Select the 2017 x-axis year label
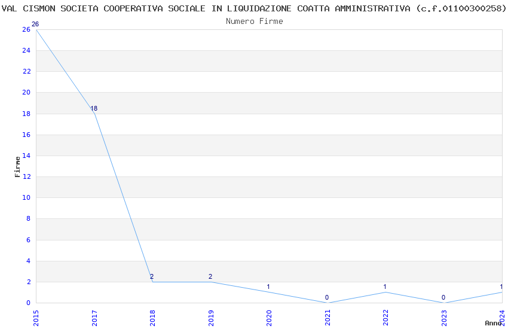 click(x=94, y=318)
